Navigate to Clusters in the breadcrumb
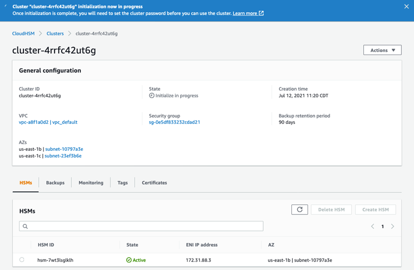 55,34
